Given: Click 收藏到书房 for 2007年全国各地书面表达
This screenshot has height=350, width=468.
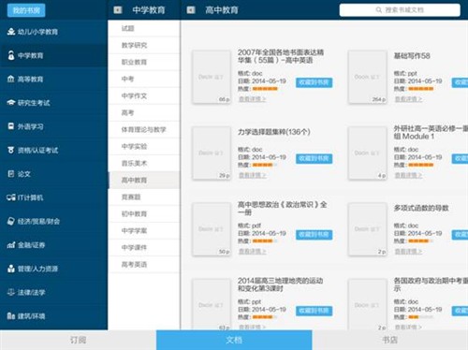Looking at the screenshot, I should coord(314,82).
